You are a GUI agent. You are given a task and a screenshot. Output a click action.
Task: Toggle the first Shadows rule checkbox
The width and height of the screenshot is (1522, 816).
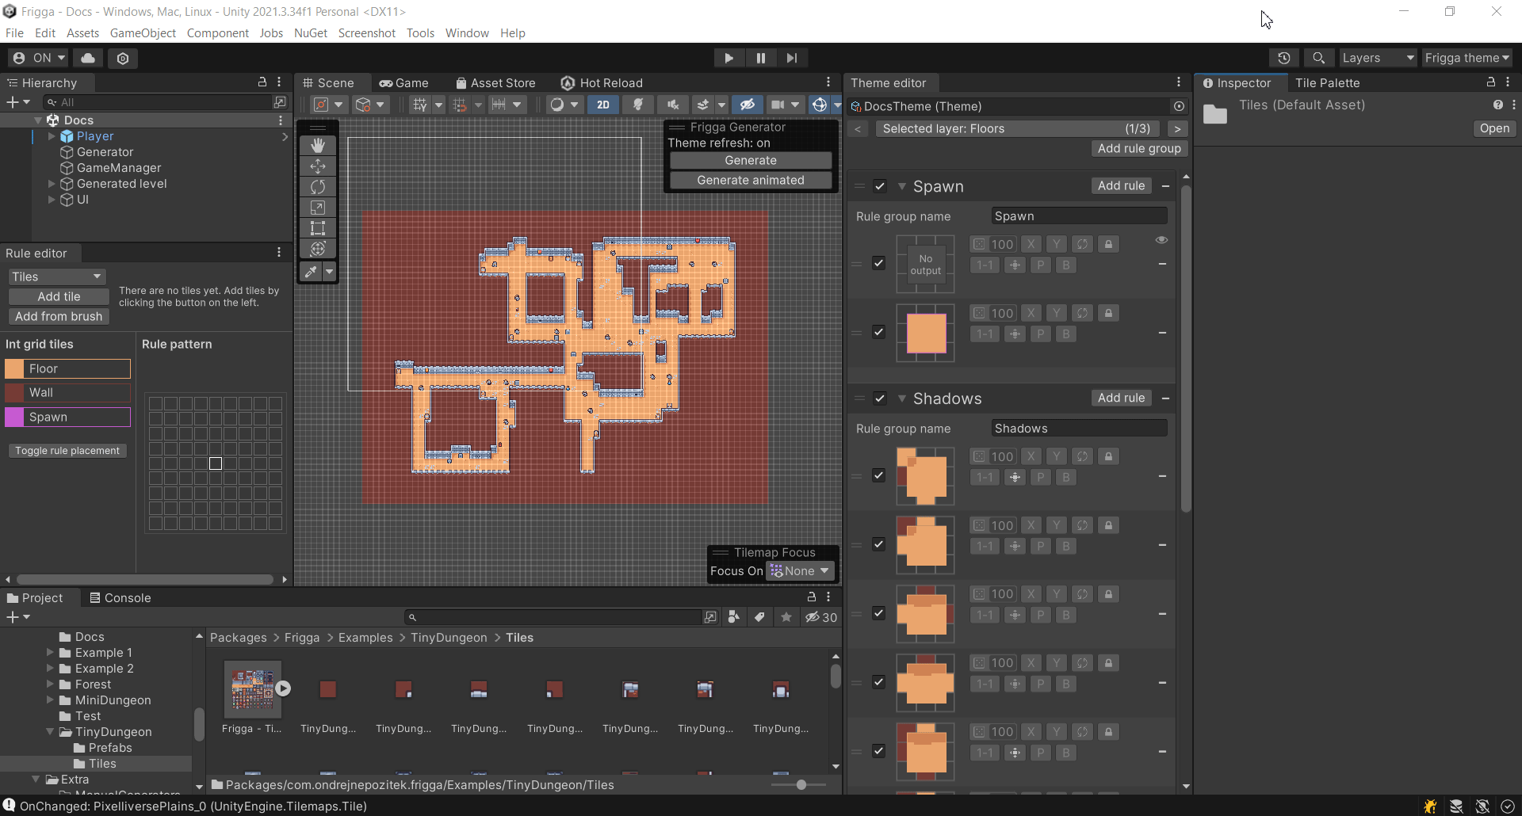tap(878, 475)
